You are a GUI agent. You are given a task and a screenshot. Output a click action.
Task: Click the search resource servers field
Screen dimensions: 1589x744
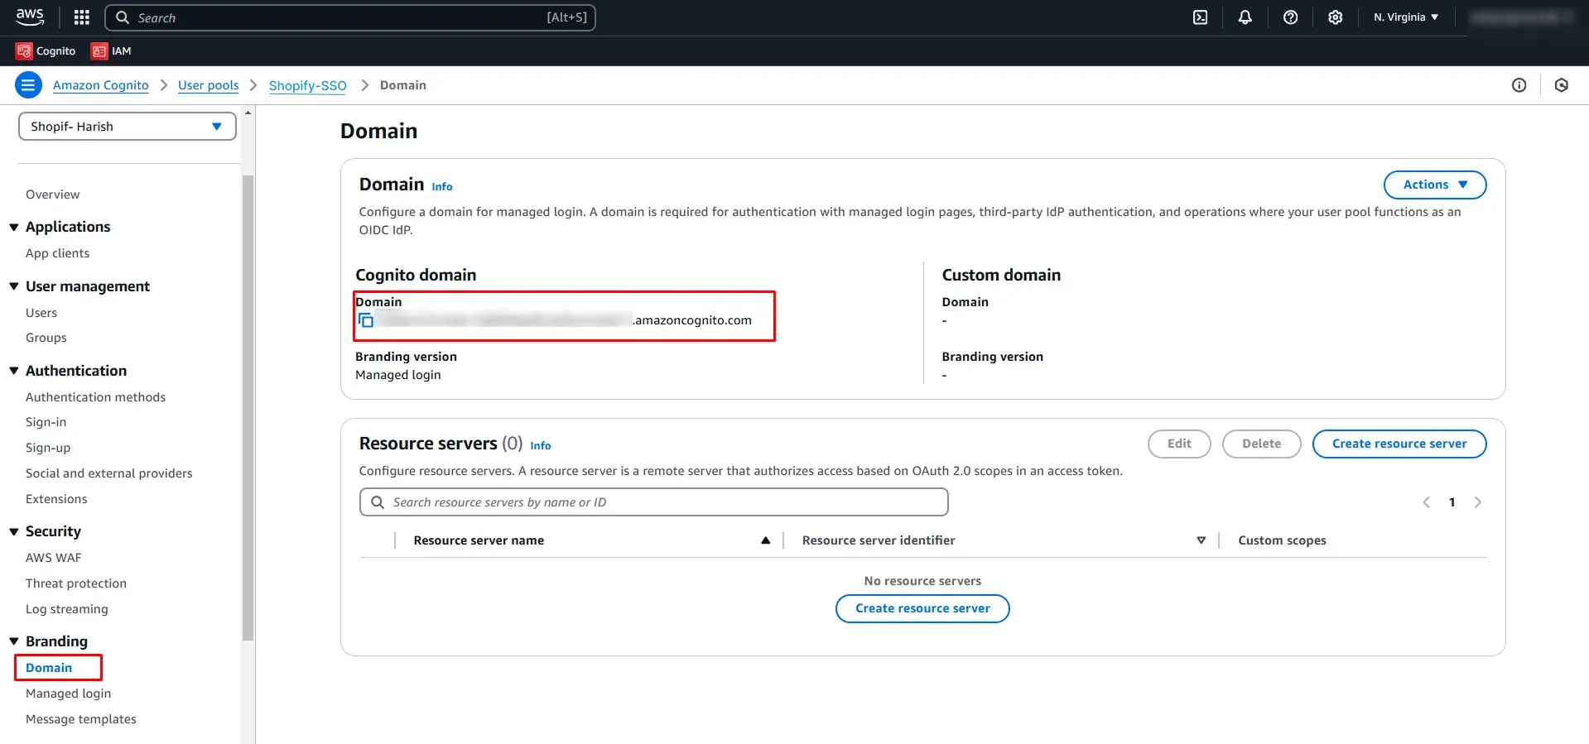pyautogui.click(x=654, y=502)
